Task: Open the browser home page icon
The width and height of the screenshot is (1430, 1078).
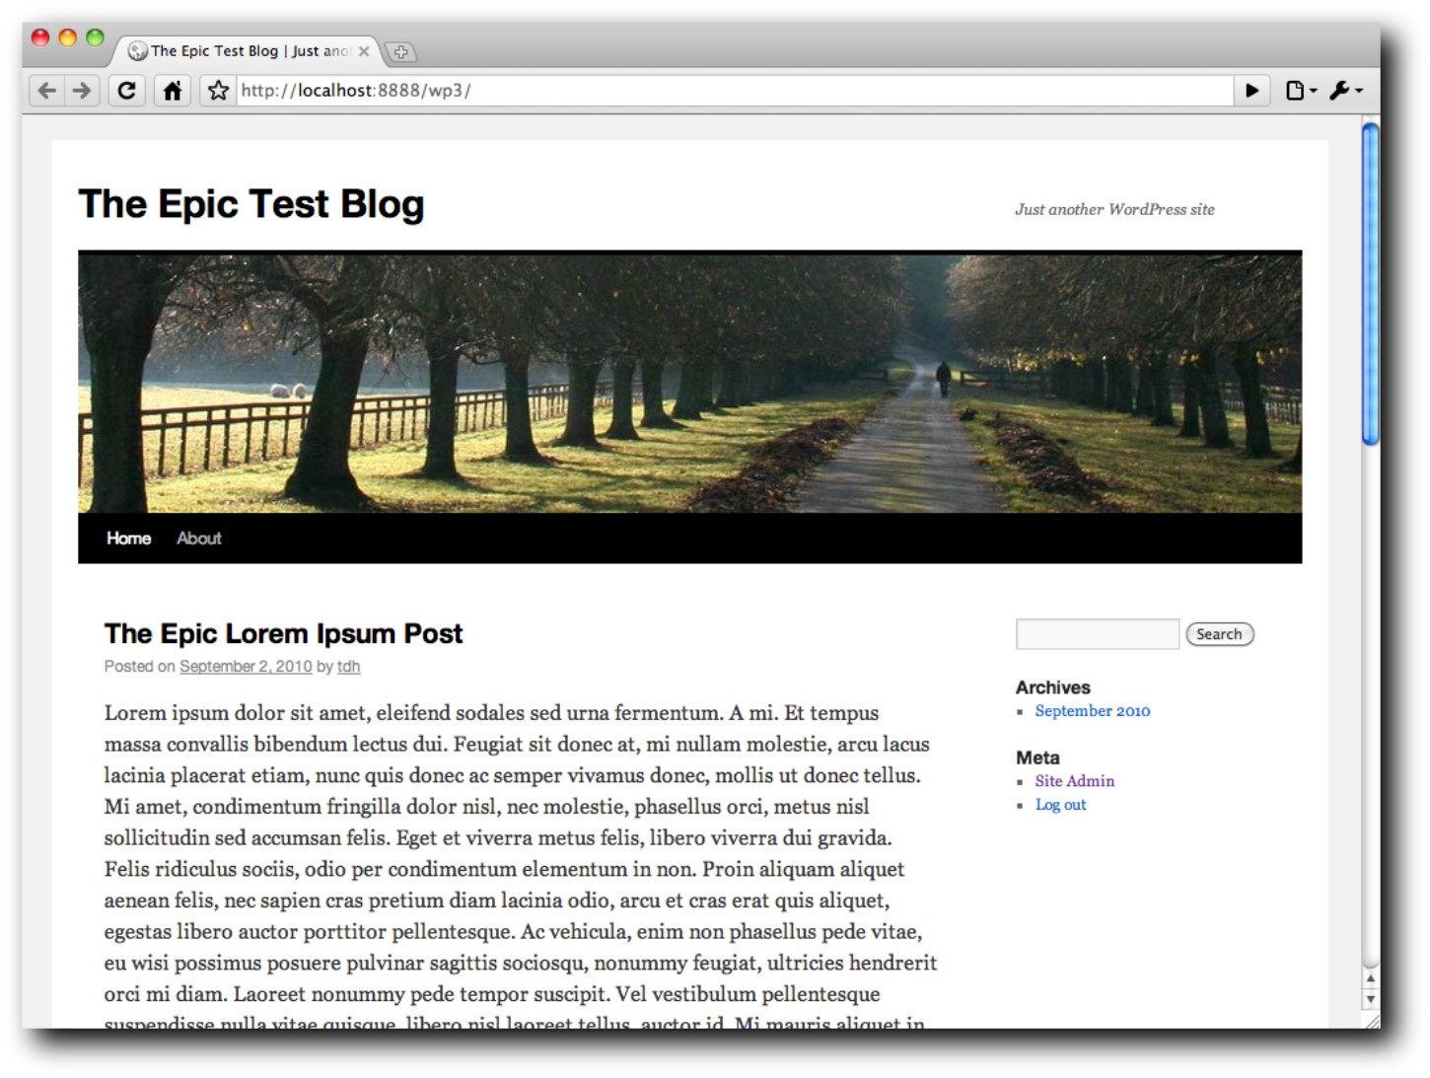Action: [x=173, y=91]
